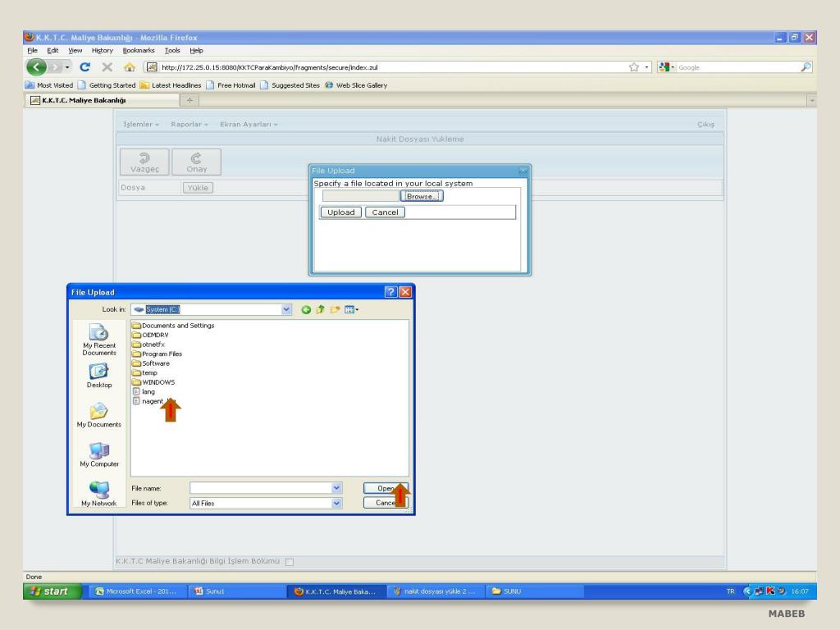Click the help question mark in File Upload dialog
840x630 pixels.
(390, 292)
